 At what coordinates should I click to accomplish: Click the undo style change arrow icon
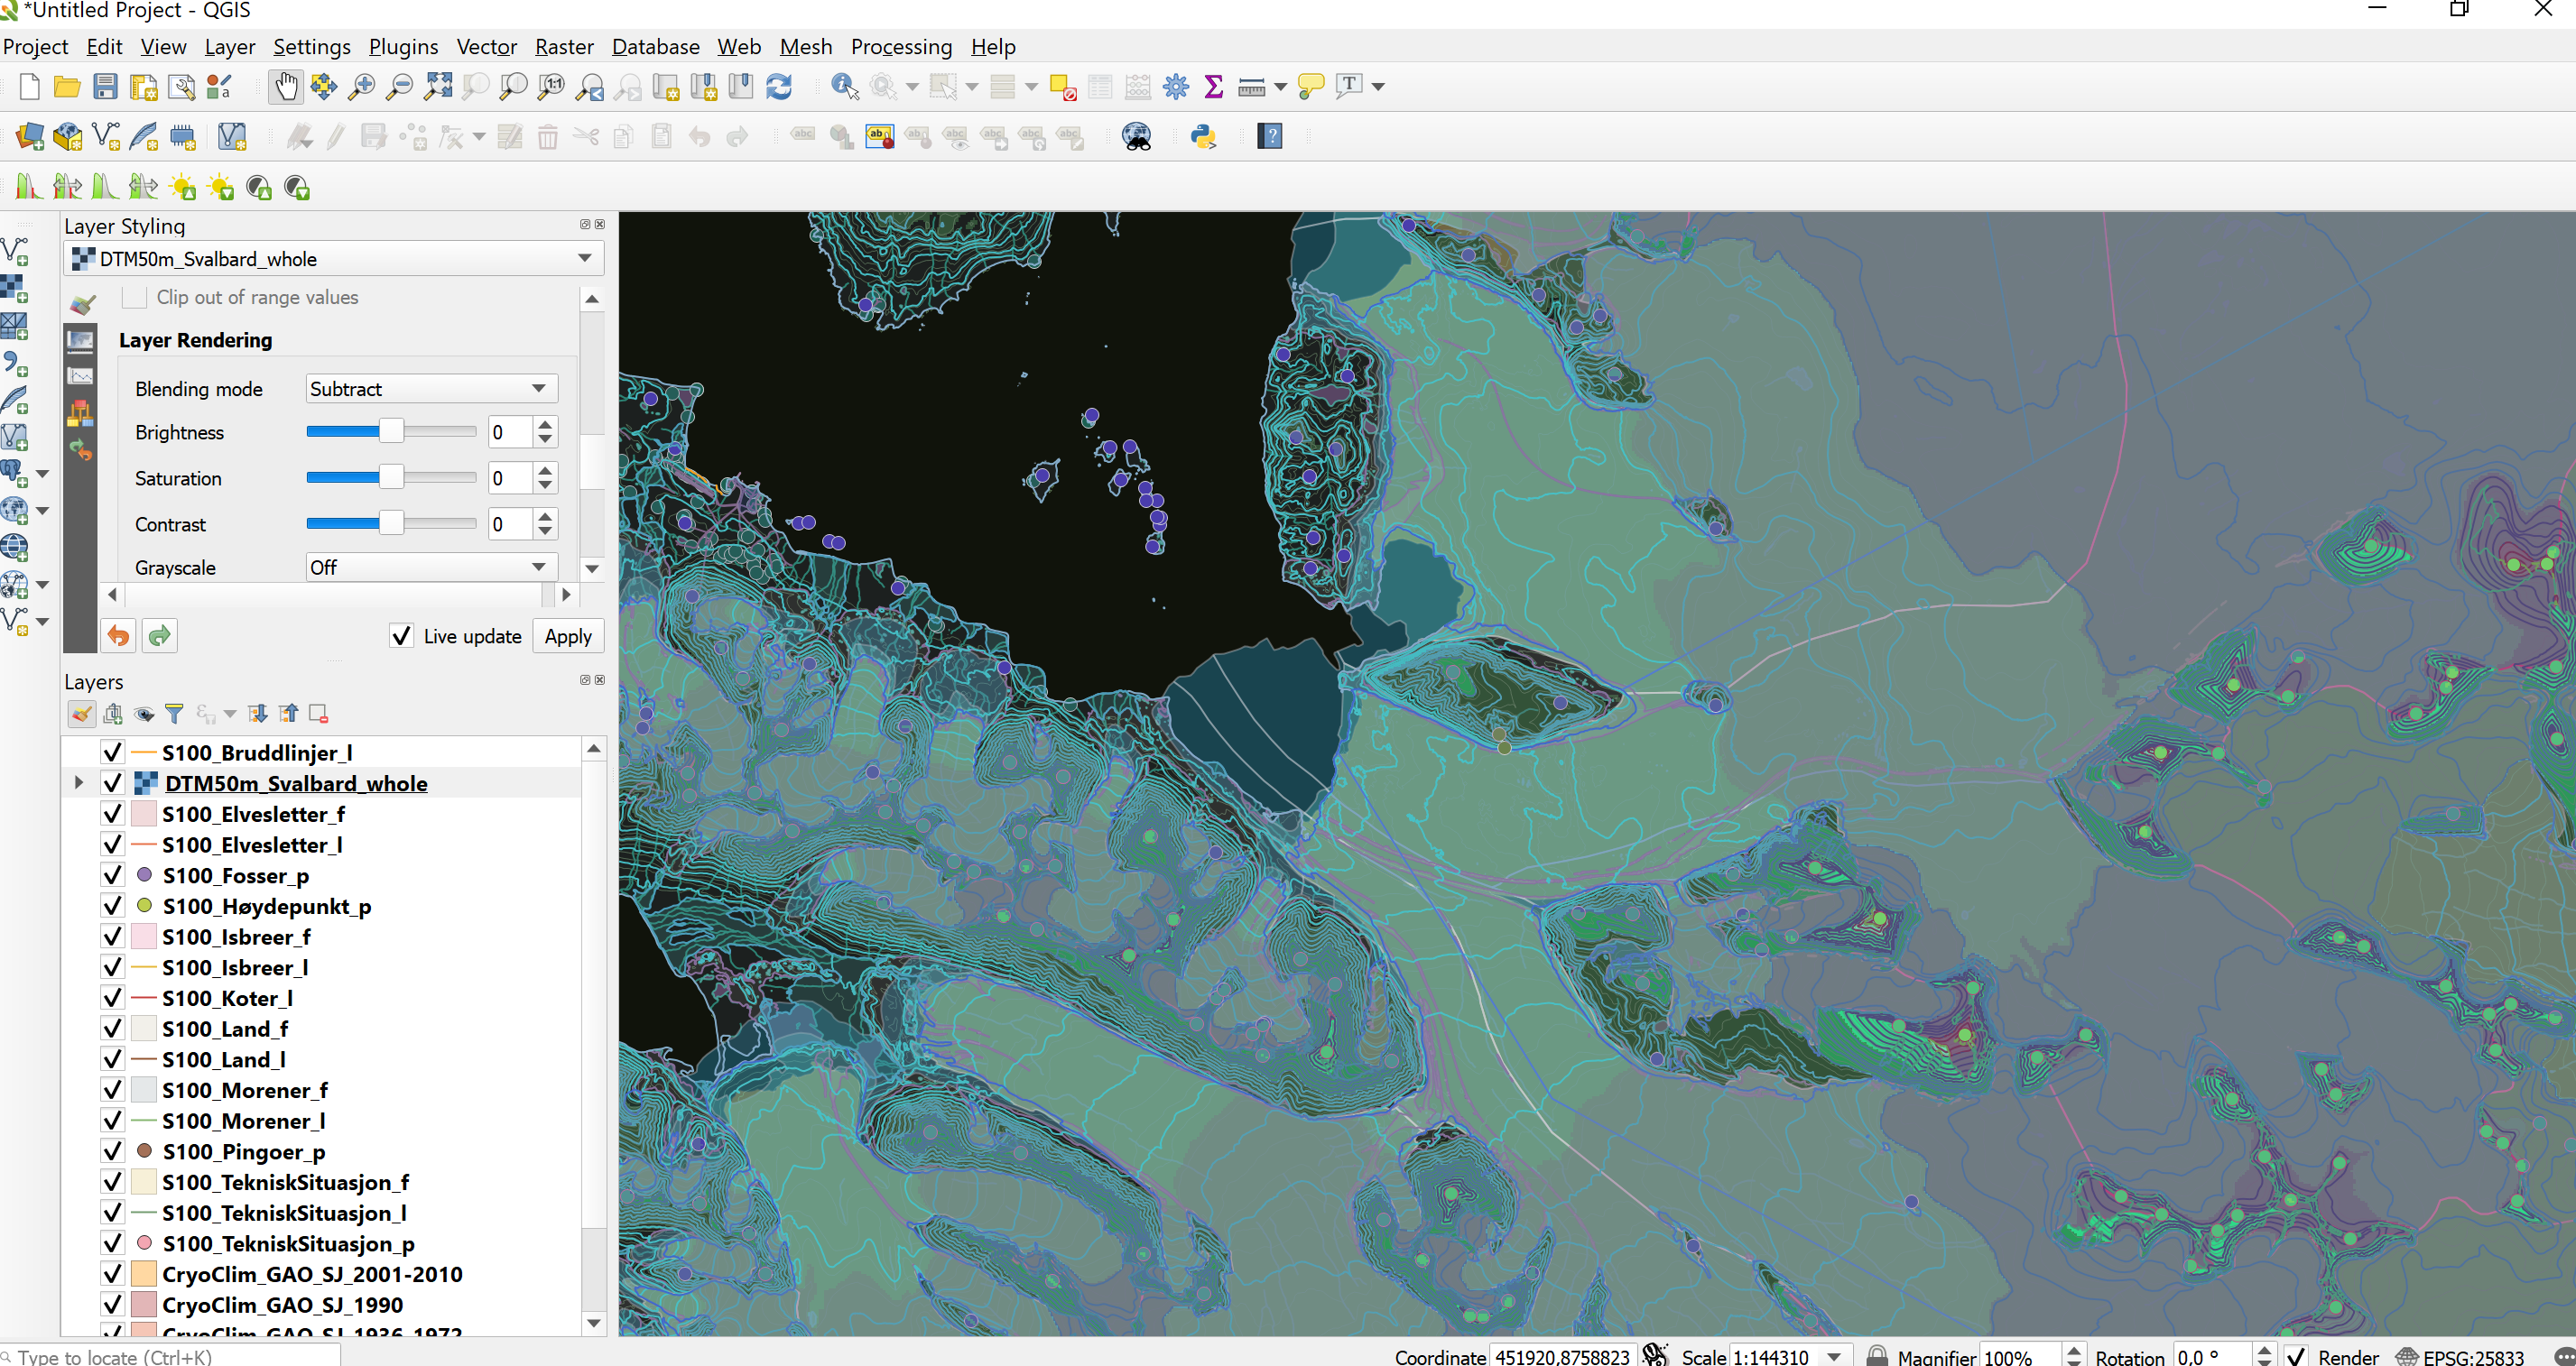[x=118, y=635]
